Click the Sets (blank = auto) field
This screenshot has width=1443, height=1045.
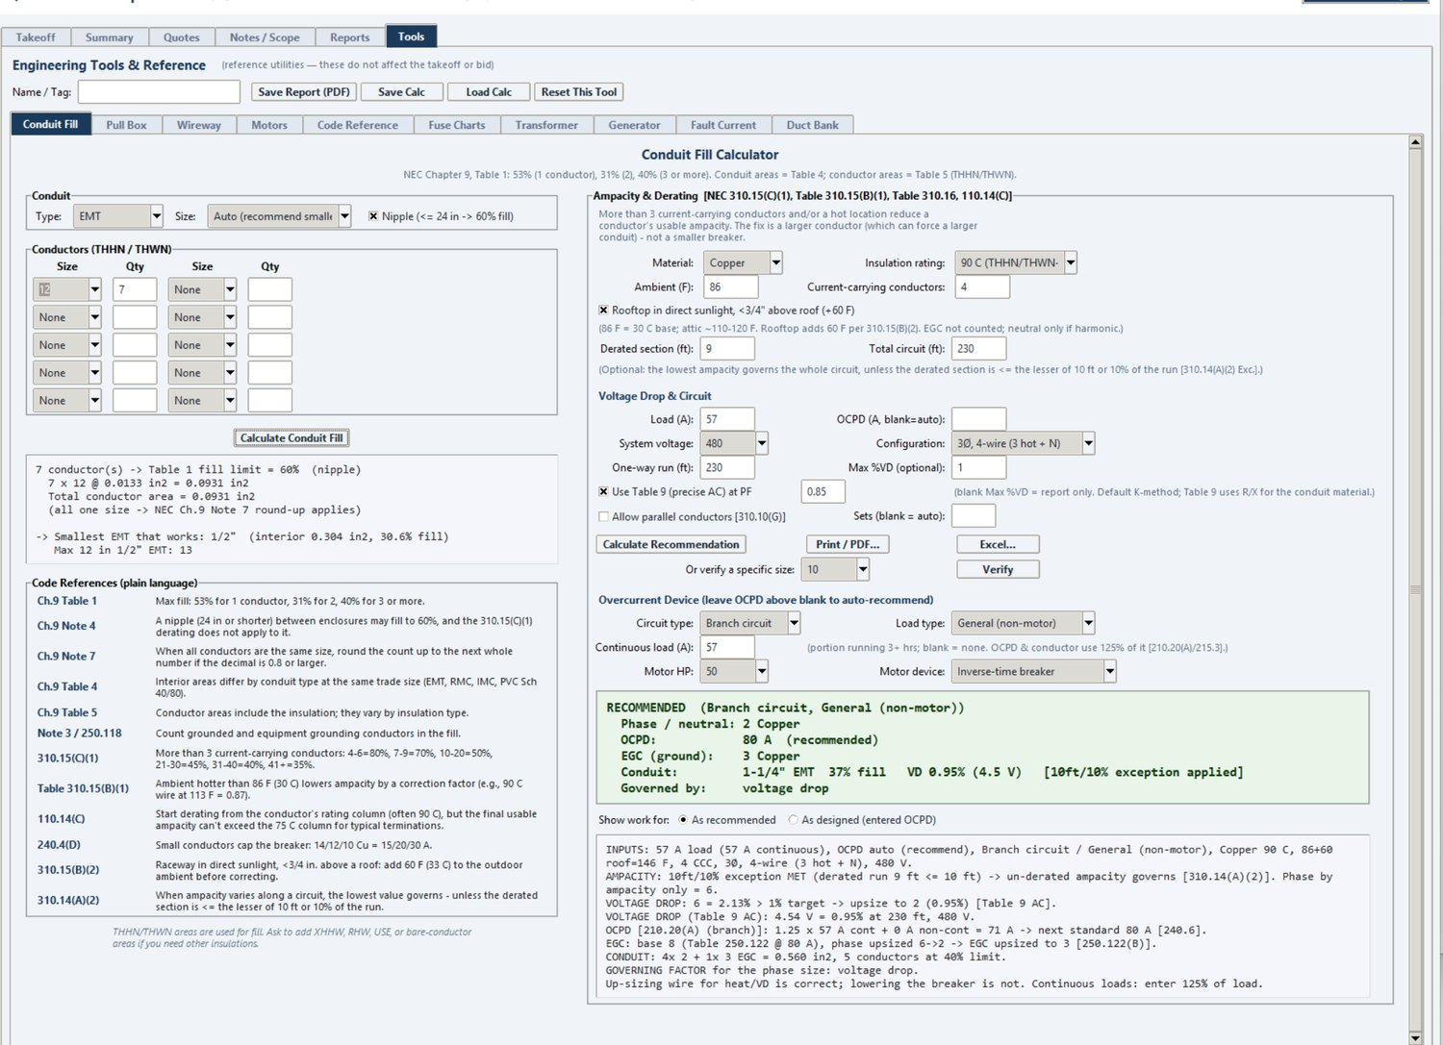(x=974, y=516)
